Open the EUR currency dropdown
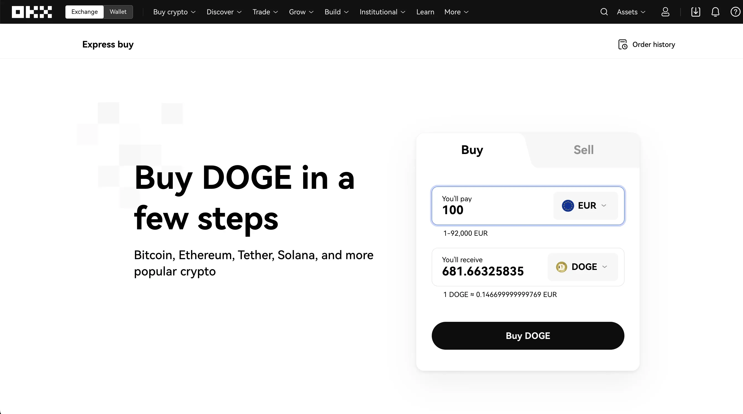743x414 pixels. point(585,206)
